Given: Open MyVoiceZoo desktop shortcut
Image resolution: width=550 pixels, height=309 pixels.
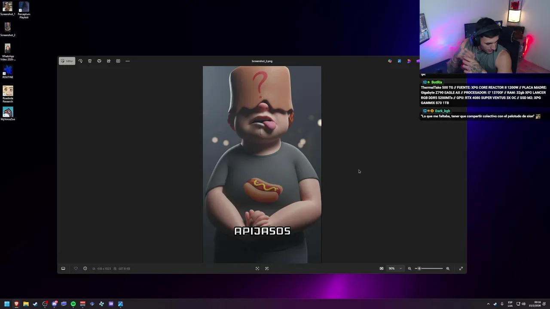Looking at the screenshot, I should point(8,114).
